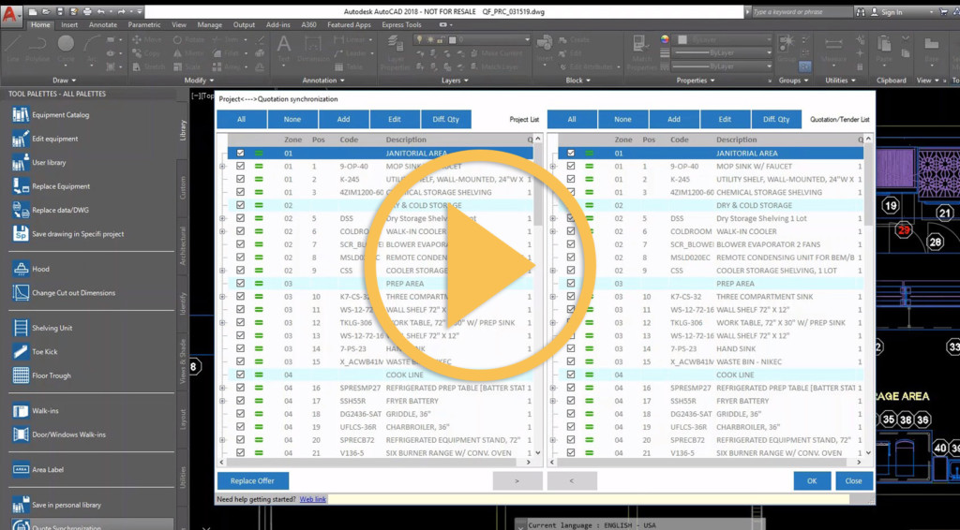
Task: Select the Walk-ins tool
Action: [x=36, y=411]
